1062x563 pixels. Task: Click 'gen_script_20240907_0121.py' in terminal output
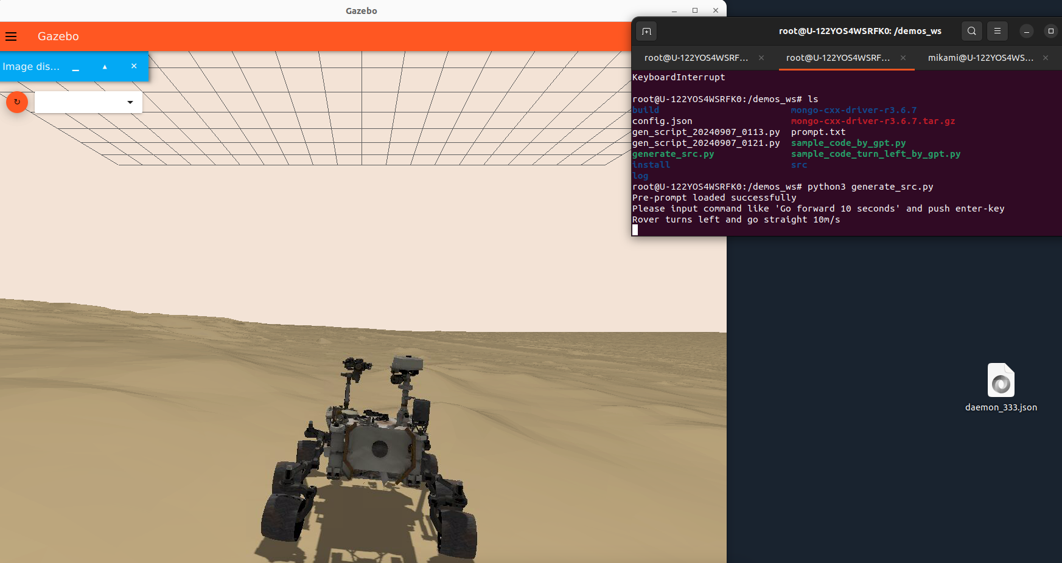click(x=706, y=143)
